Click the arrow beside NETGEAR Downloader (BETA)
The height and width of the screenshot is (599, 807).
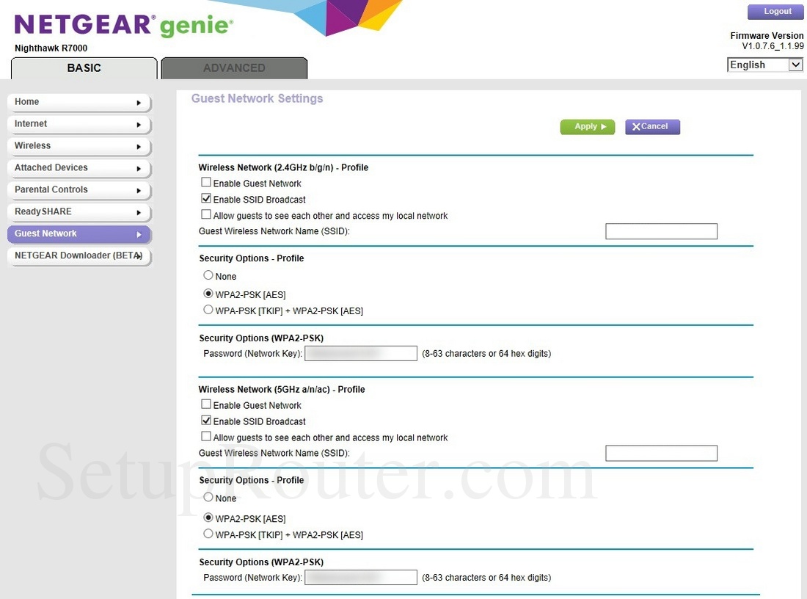tap(139, 256)
